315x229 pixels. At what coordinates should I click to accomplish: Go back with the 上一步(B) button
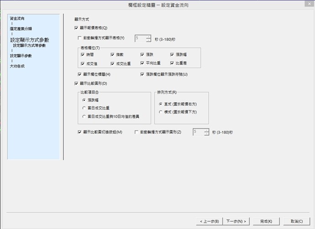pyautogui.click(x=210, y=221)
